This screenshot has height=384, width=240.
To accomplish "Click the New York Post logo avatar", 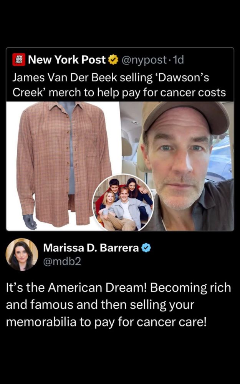I will coord(19,60).
